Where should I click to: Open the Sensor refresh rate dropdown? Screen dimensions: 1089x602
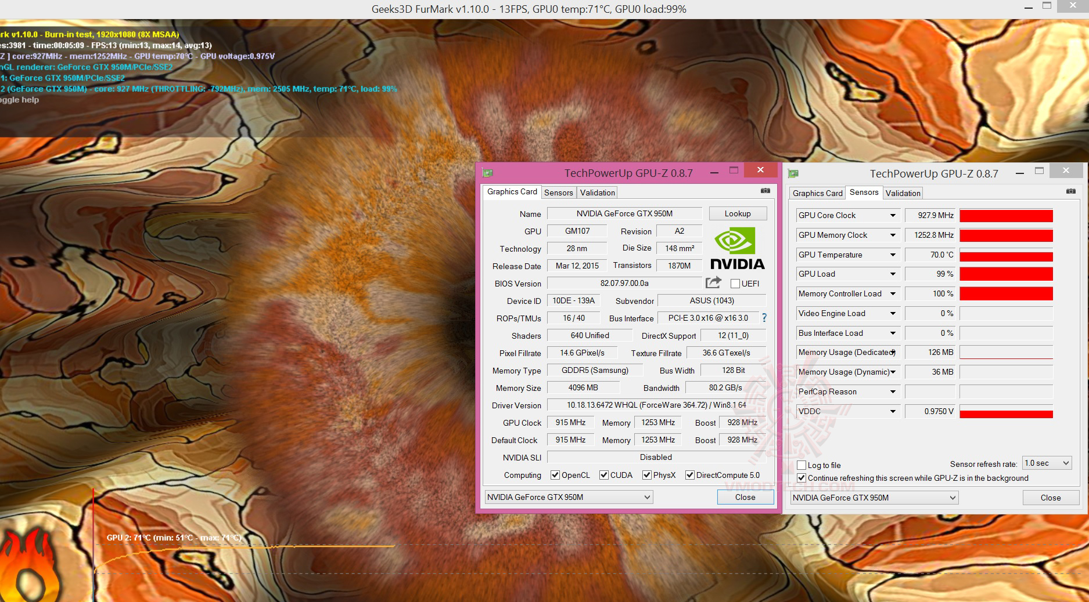coord(1047,463)
